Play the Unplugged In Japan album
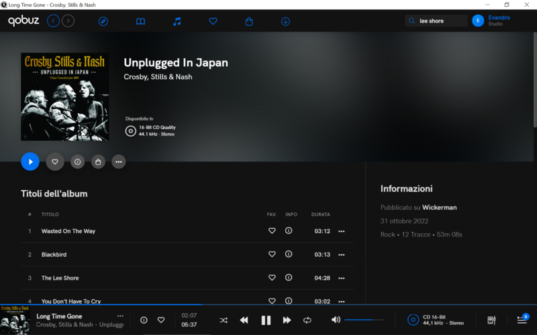537x335 pixels. [30, 161]
